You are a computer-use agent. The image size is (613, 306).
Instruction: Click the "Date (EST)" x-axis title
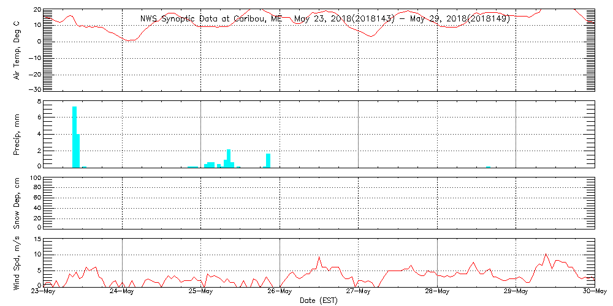pyautogui.click(x=318, y=300)
